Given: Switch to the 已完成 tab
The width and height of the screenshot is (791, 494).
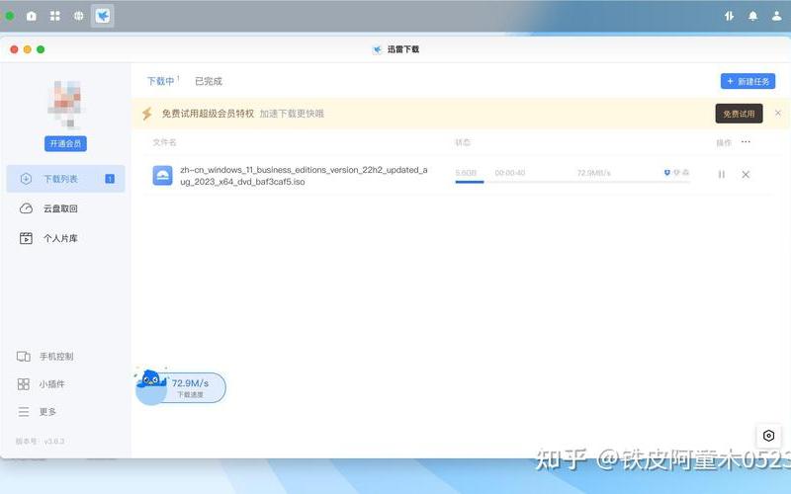Looking at the screenshot, I should 209,81.
